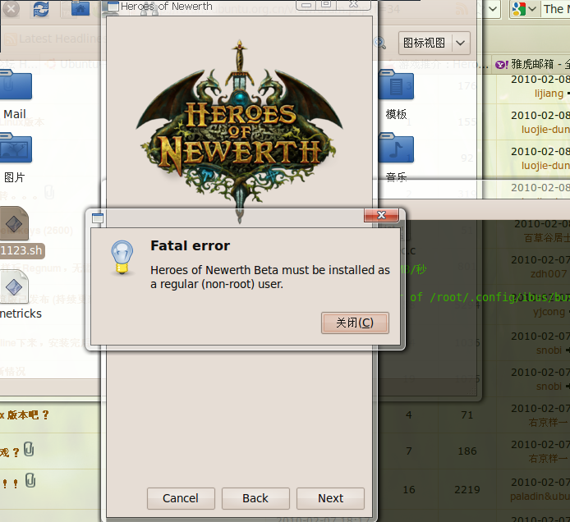Open the 模板 templates folder
Viewport: 570px width, 522px height.
point(396,85)
